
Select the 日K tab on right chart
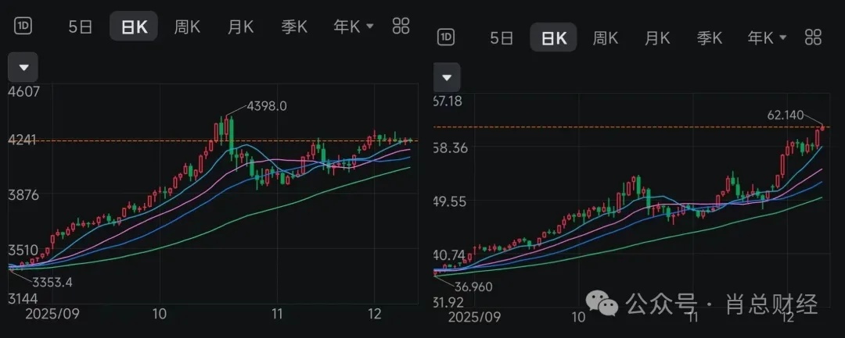click(x=553, y=37)
